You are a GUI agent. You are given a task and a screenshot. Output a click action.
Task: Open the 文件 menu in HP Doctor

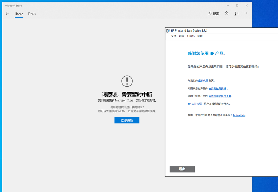174,36
